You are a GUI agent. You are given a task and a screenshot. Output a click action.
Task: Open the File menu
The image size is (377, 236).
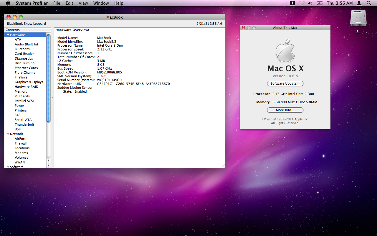point(57,3)
